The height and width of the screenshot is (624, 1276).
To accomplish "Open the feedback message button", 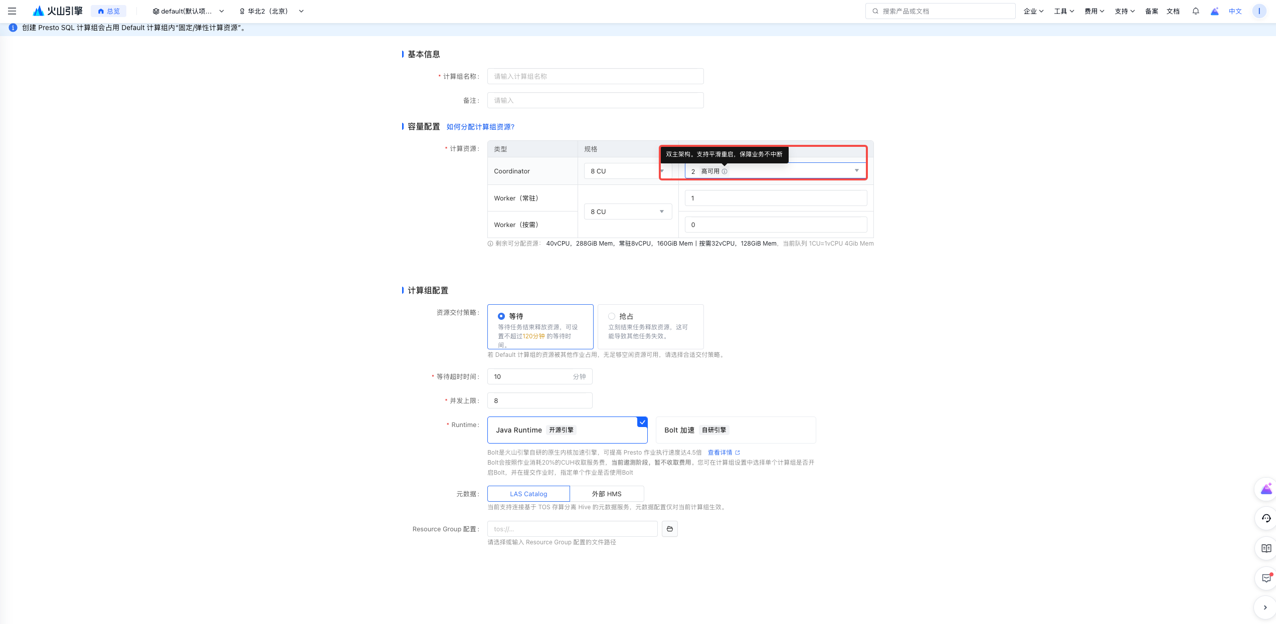I will click(x=1266, y=578).
